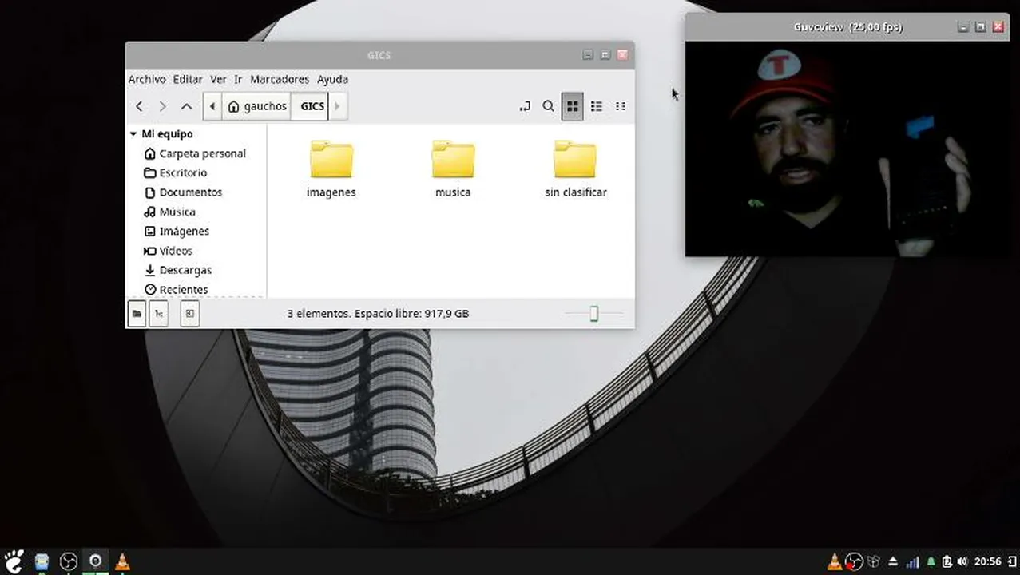Show tree view in the sidebar
This screenshot has width=1020, height=575.
pyautogui.click(x=159, y=314)
